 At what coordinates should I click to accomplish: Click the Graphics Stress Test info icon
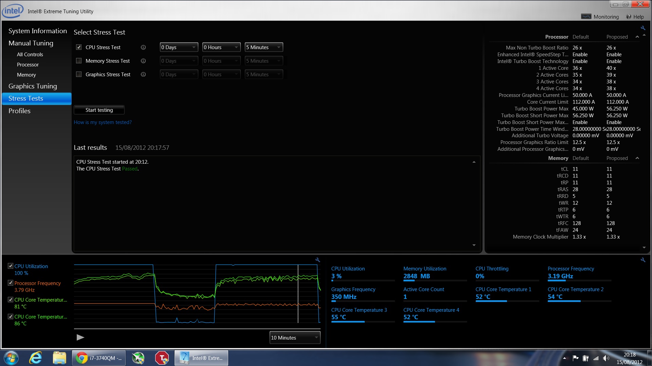pos(143,75)
